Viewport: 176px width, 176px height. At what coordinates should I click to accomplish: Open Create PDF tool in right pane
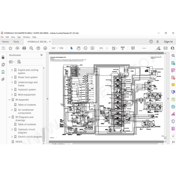pos(173,77)
